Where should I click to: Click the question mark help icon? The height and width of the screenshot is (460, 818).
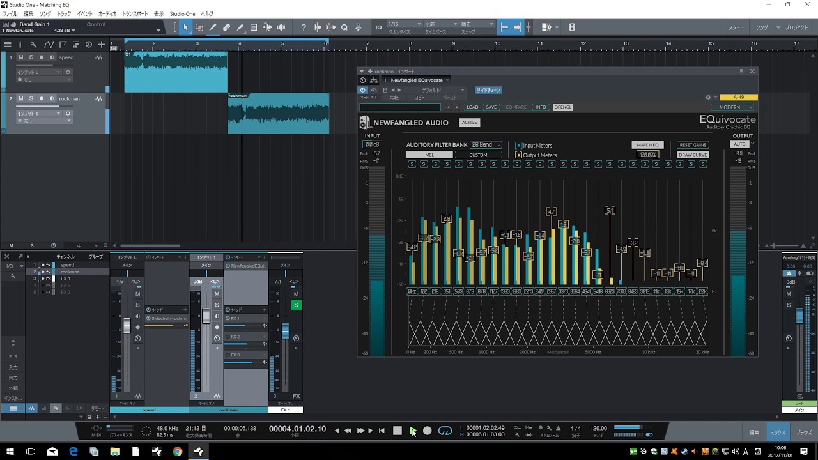pos(304,27)
